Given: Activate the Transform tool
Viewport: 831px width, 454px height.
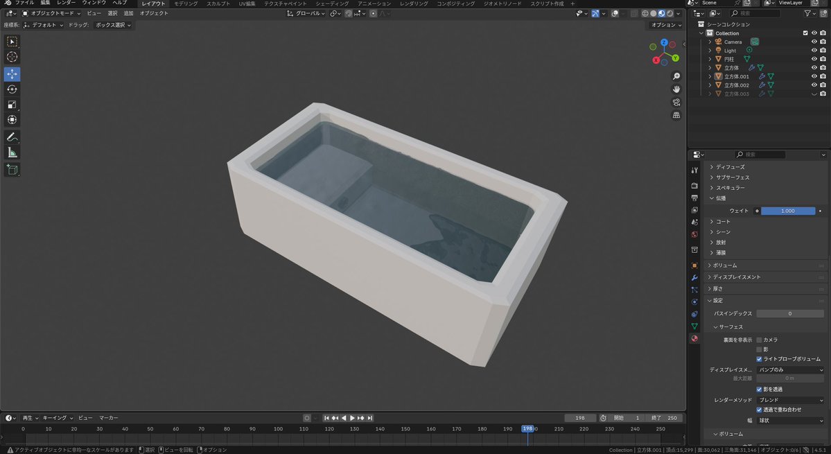Looking at the screenshot, I should point(12,120).
